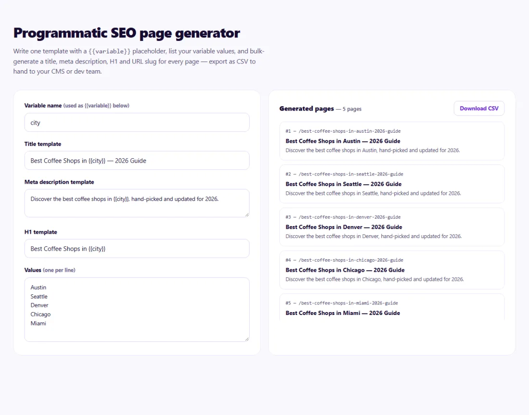This screenshot has width=529, height=415.
Task: Click the 'Seattle' line in Values
Action: click(x=39, y=297)
